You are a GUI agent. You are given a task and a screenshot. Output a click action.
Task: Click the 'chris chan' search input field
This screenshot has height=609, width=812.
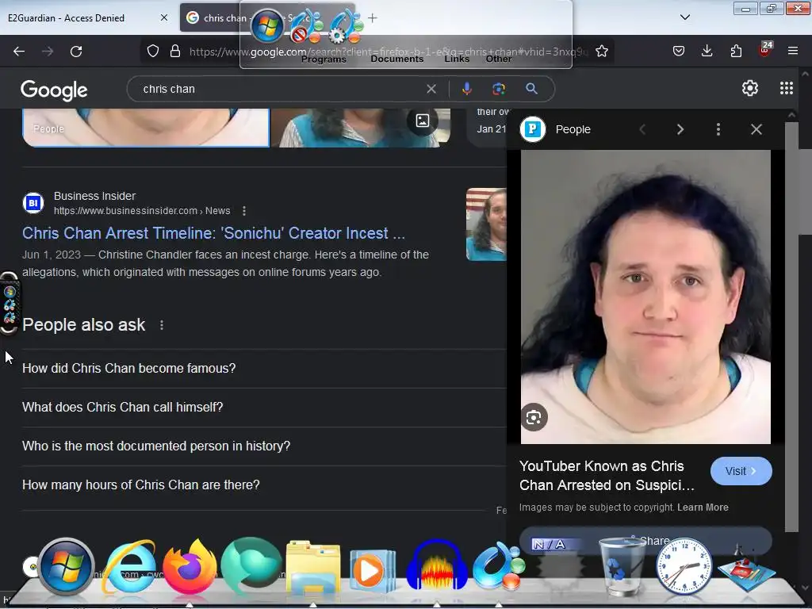[280, 89]
